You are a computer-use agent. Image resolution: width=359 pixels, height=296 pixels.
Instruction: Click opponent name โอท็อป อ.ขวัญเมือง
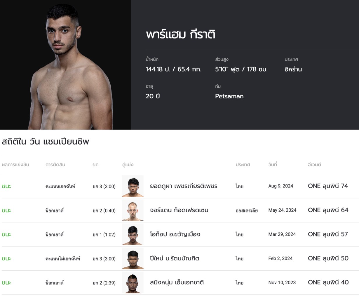point(175,234)
